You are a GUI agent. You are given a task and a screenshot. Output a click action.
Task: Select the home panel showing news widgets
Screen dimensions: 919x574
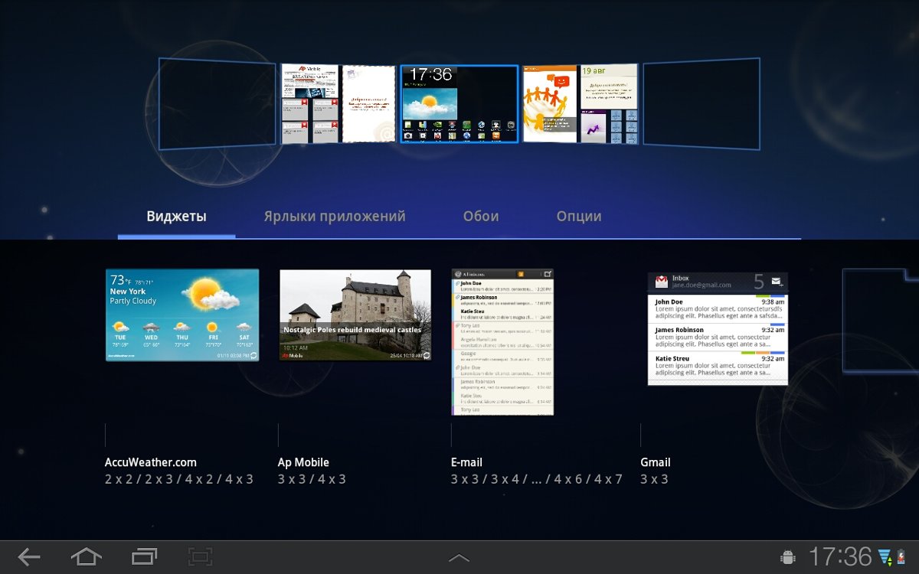[x=338, y=103]
